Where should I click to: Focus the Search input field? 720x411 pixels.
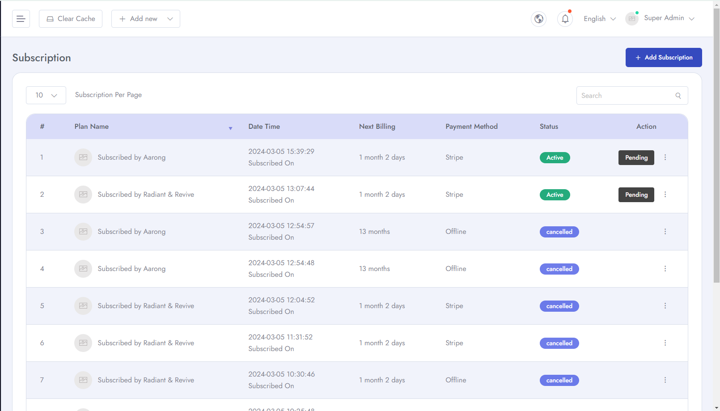[632, 96]
